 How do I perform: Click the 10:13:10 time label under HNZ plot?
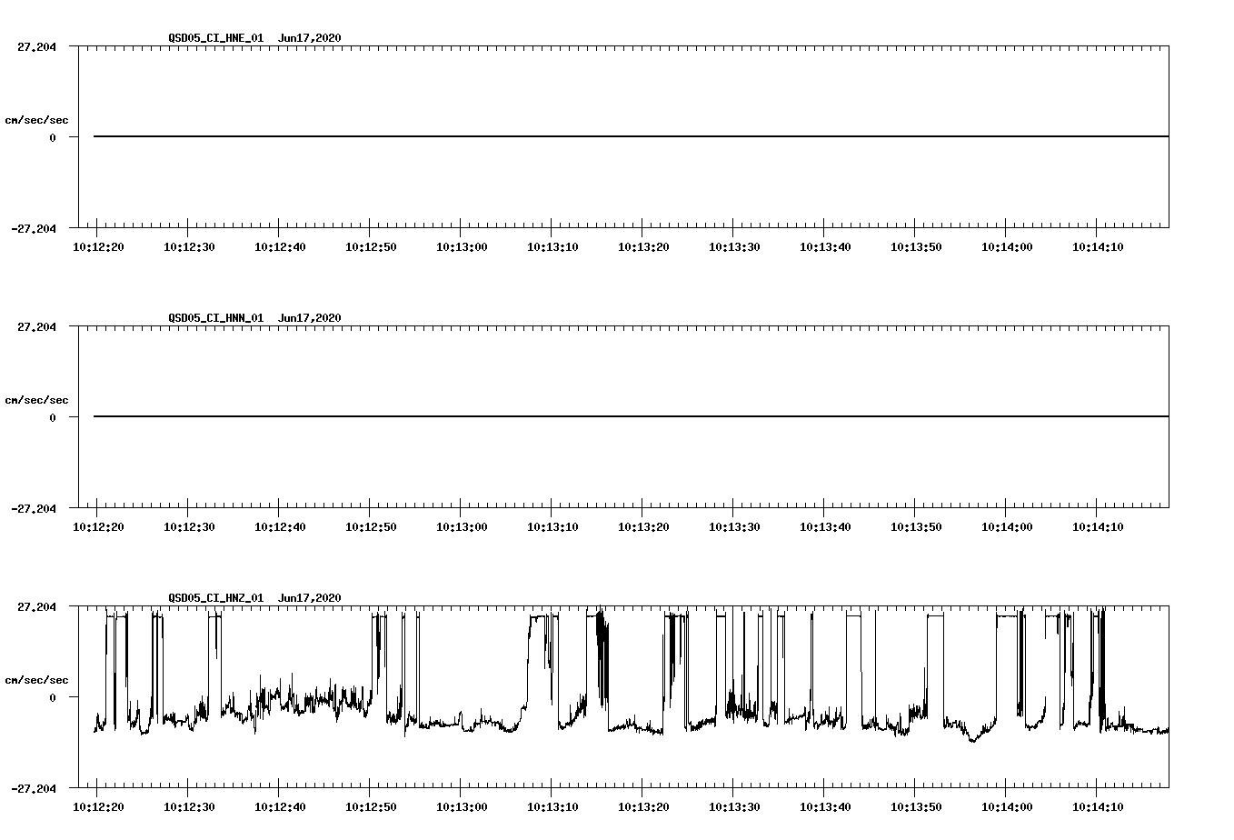(552, 807)
